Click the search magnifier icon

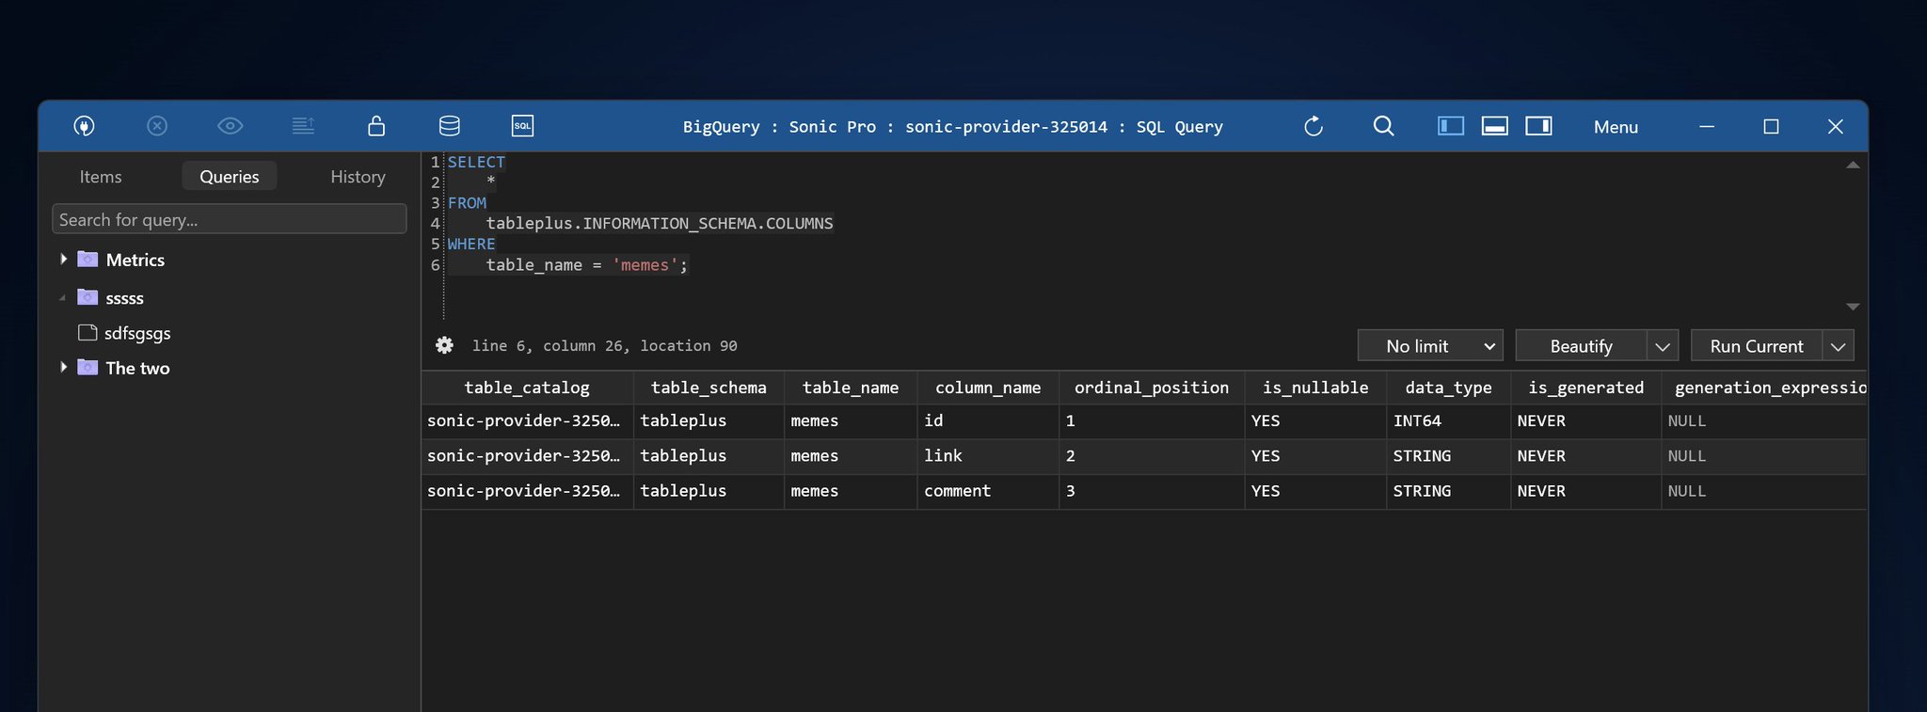1383,126
